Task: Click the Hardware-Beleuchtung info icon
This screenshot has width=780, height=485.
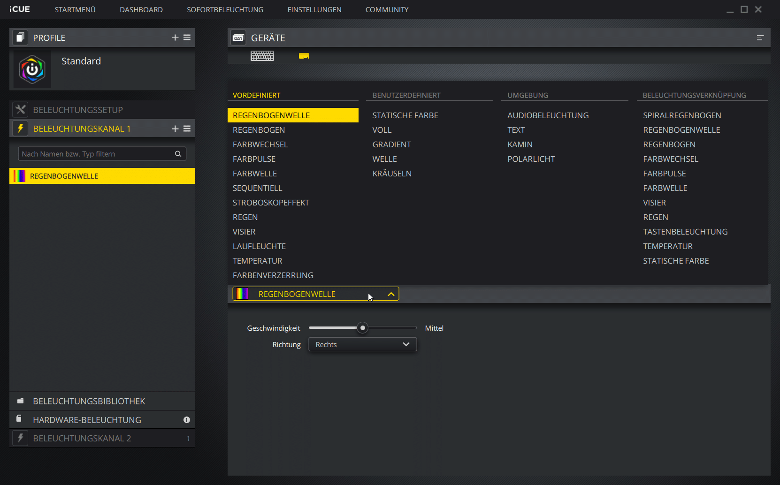Action: (187, 420)
